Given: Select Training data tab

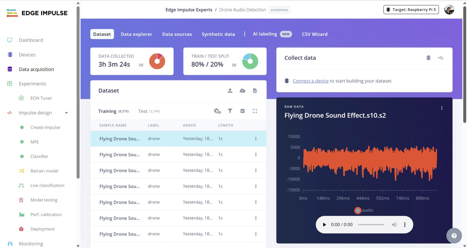Looking at the screenshot, I should pos(113,111).
